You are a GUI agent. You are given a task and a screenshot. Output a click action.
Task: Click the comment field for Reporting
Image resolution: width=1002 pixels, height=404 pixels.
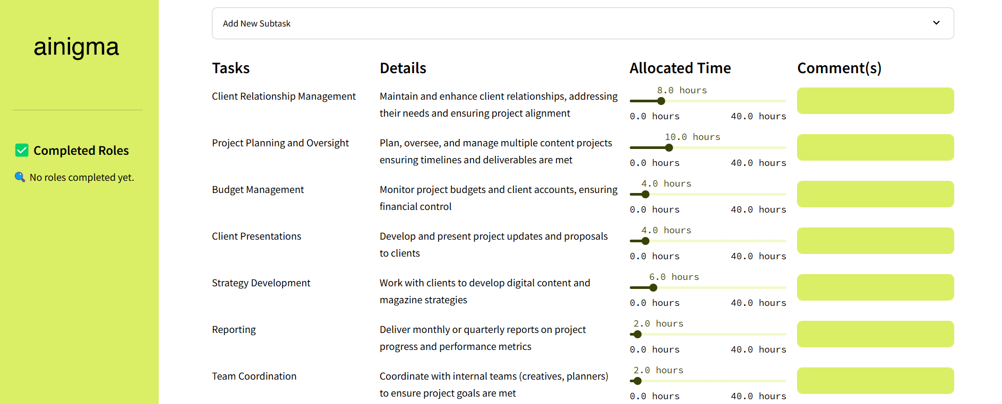click(x=875, y=334)
